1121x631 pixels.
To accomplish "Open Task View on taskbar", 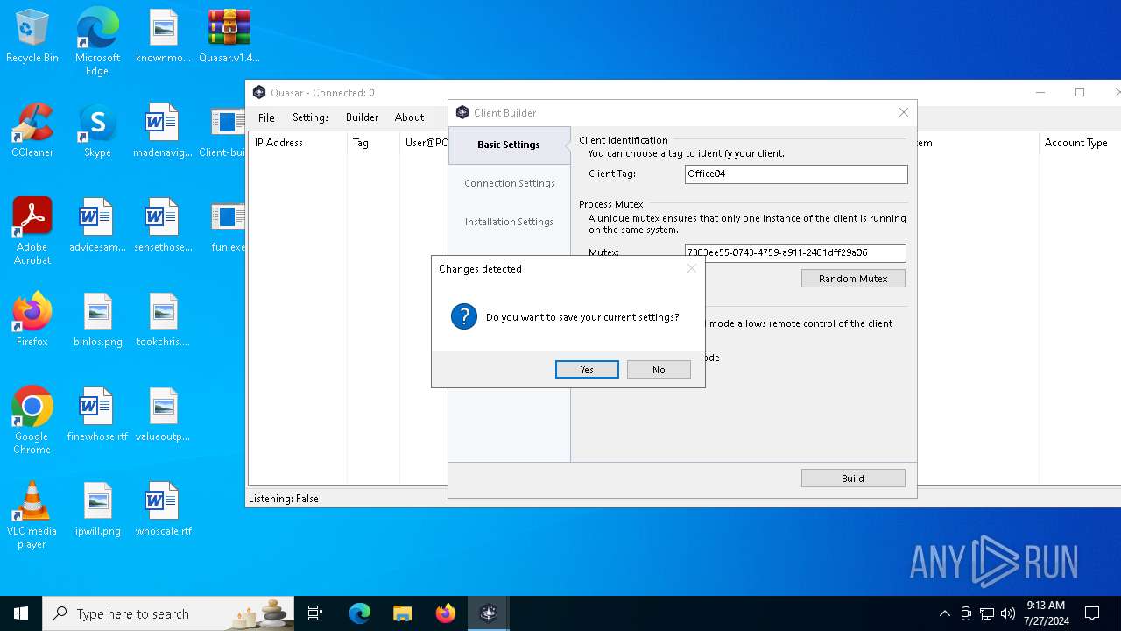I will tap(315, 613).
